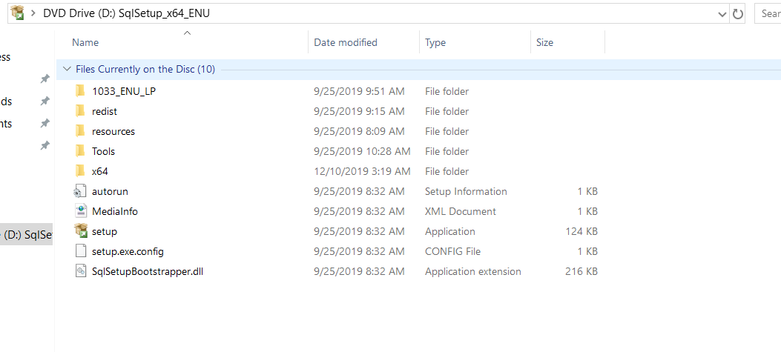Image resolution: width=781 pixels, height=352 pixels.
Task: Click the MediaInfo XML document icon
Action: (x=81, y=211)
